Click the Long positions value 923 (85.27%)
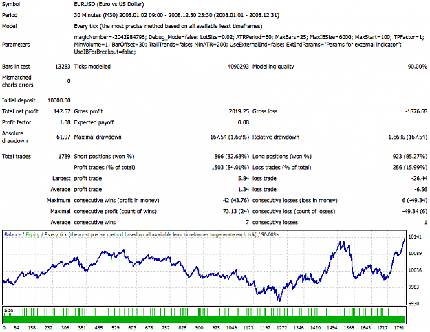 click(410, 157)
